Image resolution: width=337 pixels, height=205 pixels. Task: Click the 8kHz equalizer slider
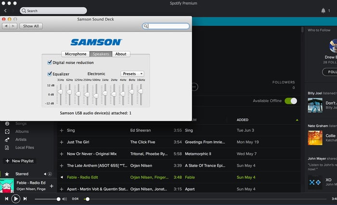pyautogui.click(x=132, y=92)
